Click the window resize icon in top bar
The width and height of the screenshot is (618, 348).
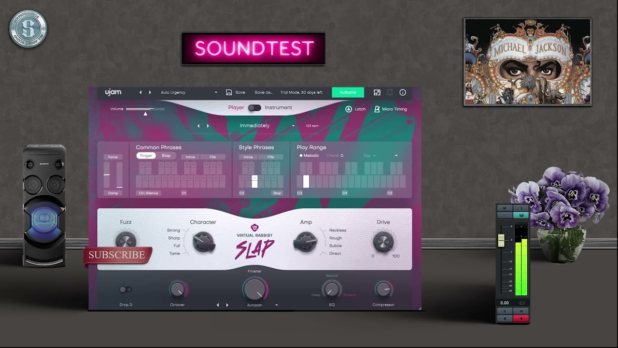pos(377,92)
